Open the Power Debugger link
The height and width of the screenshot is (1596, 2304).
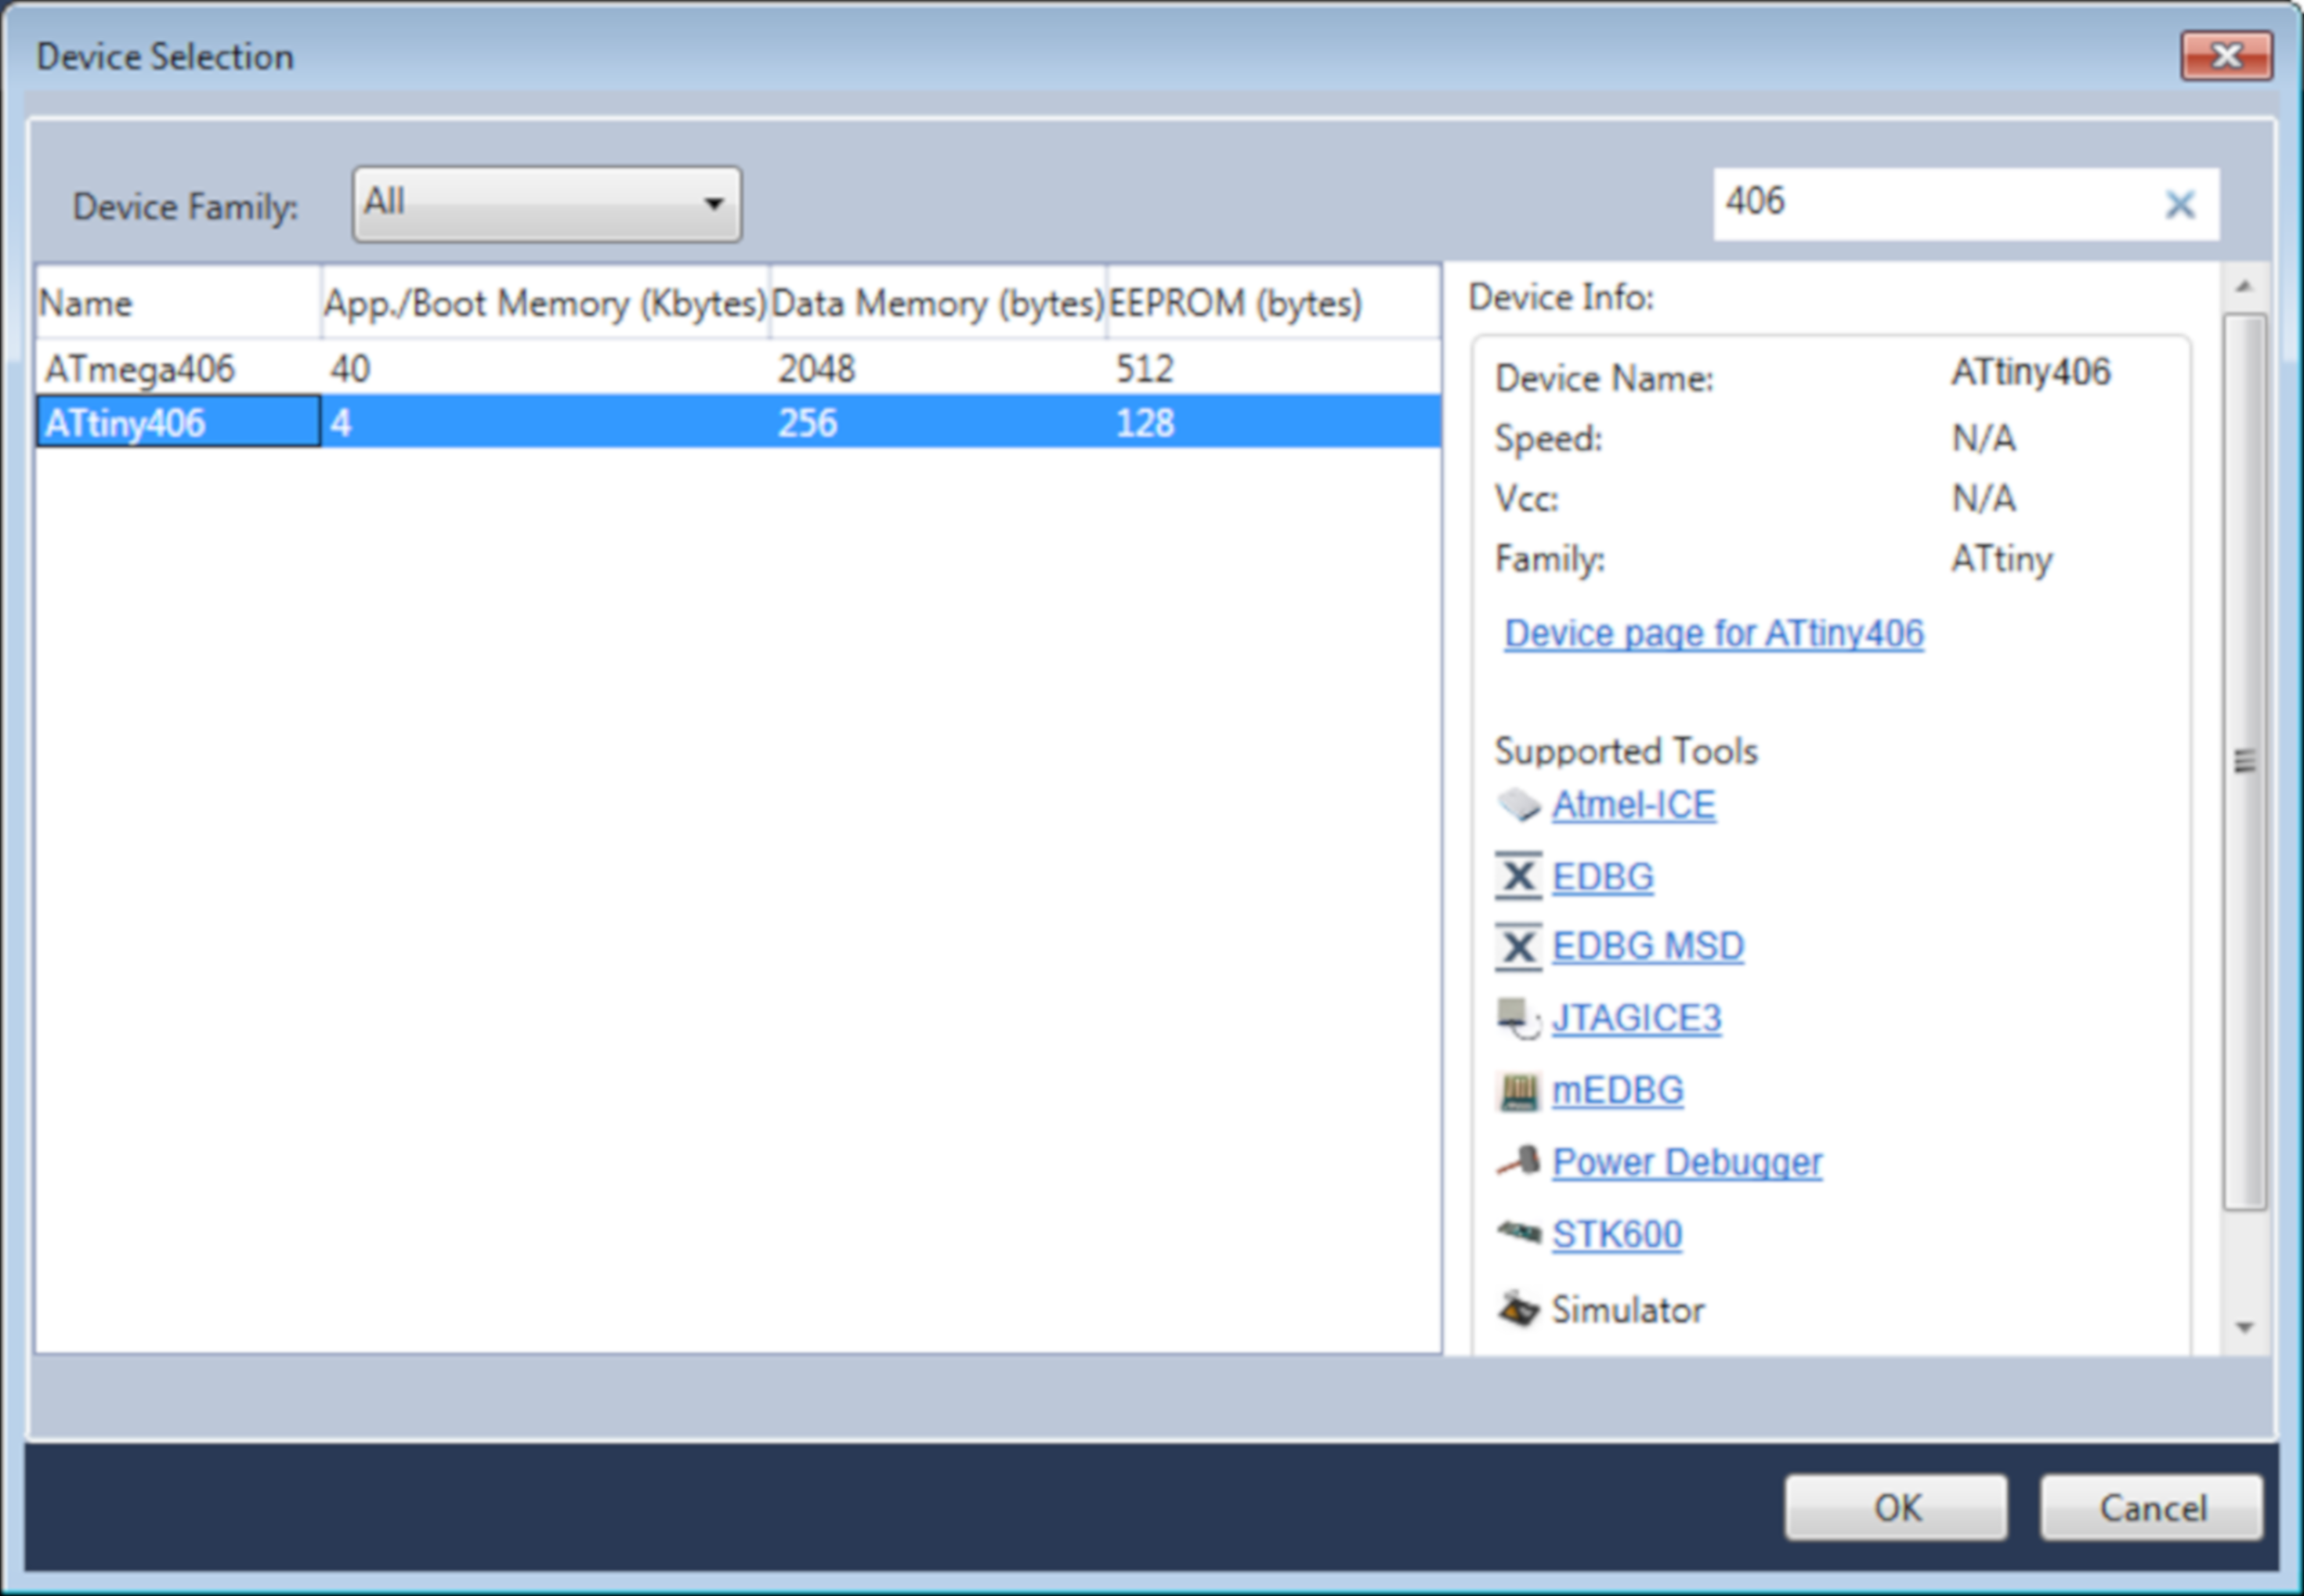click(1687, 1162)
